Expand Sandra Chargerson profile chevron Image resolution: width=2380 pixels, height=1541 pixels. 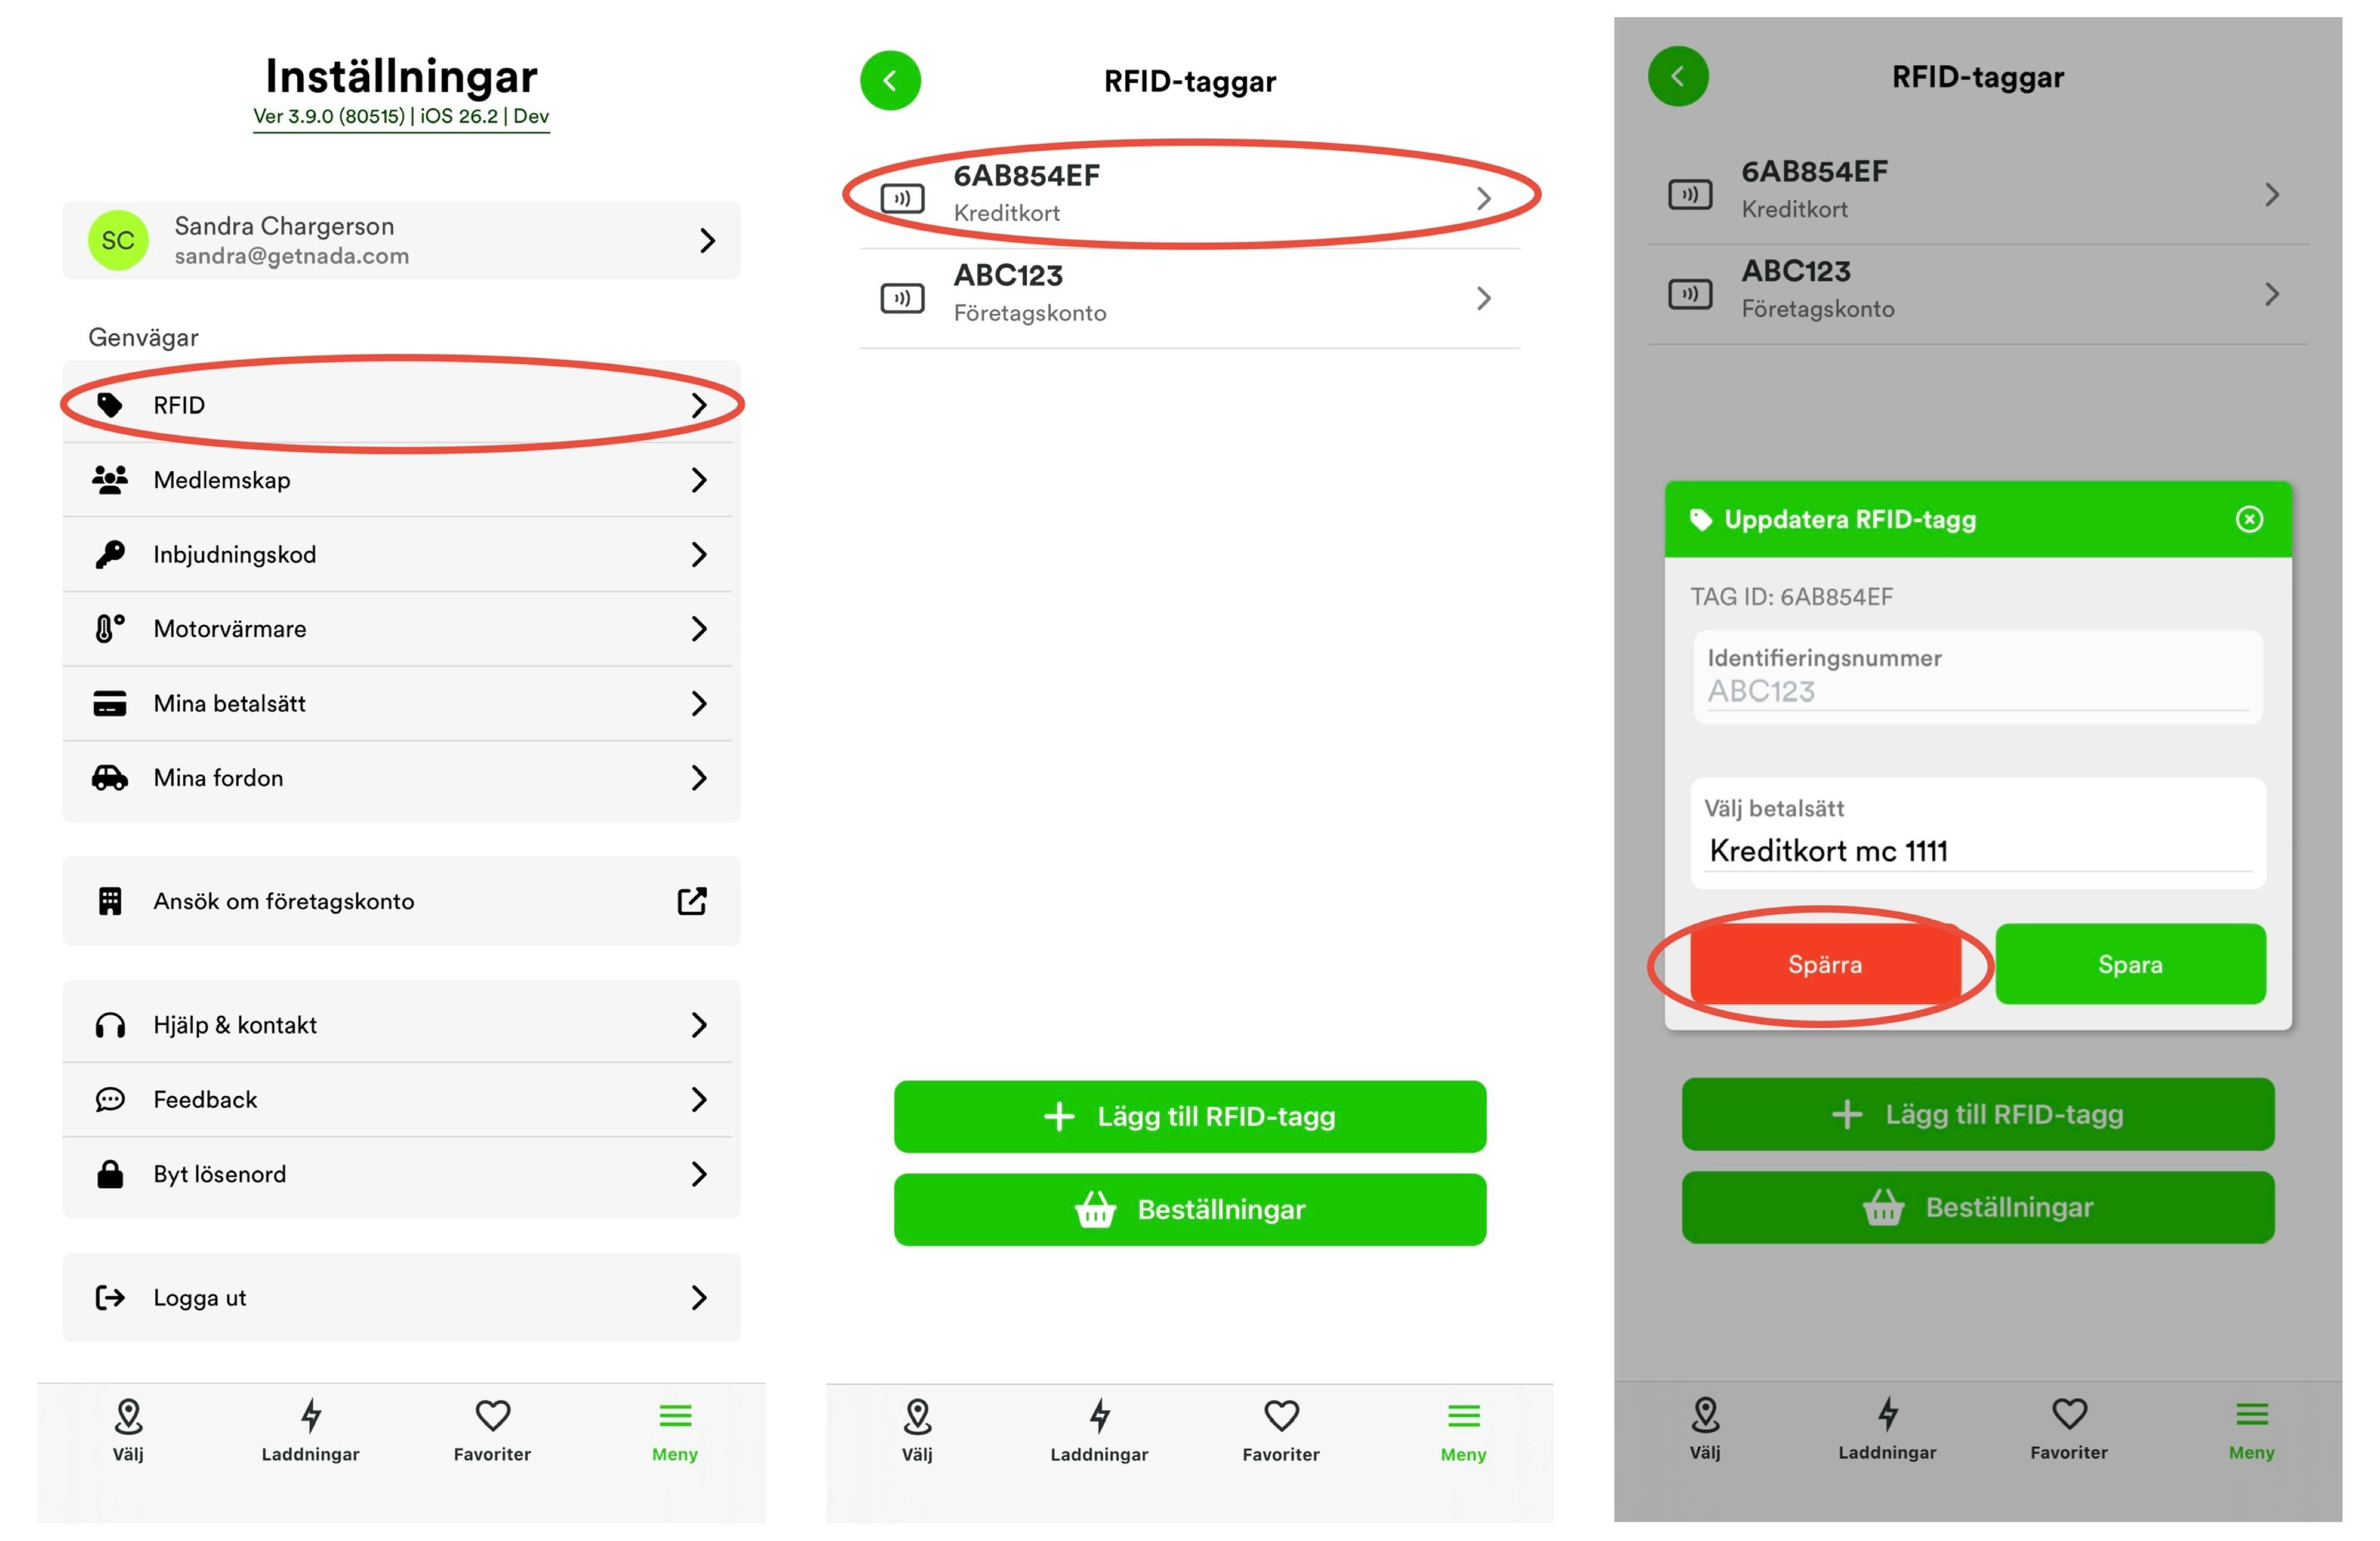707,240
